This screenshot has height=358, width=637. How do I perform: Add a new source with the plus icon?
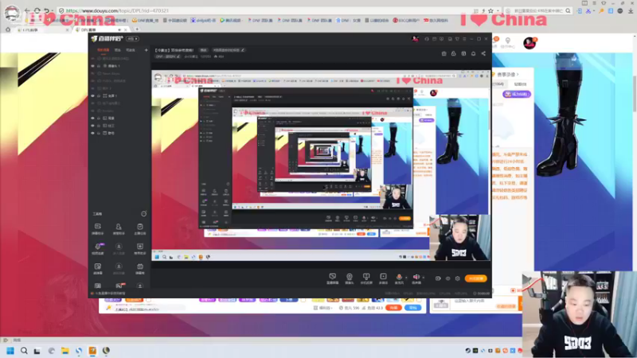pyautogui.click(x=146, y=50)
